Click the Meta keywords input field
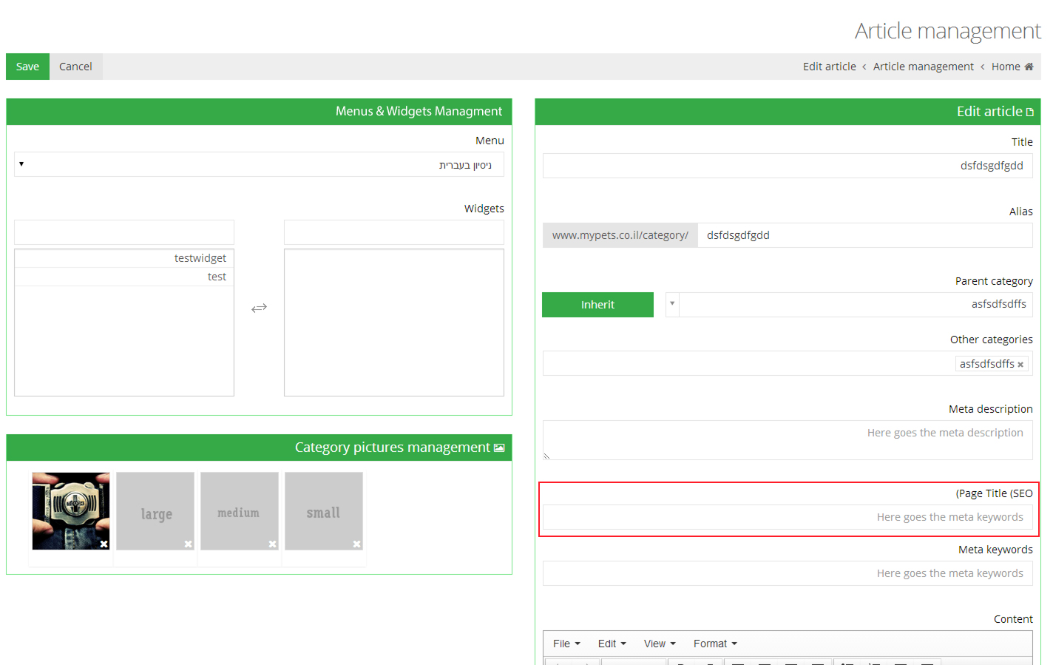Viewport: 1053px width, 665px height. coord(788,573)
